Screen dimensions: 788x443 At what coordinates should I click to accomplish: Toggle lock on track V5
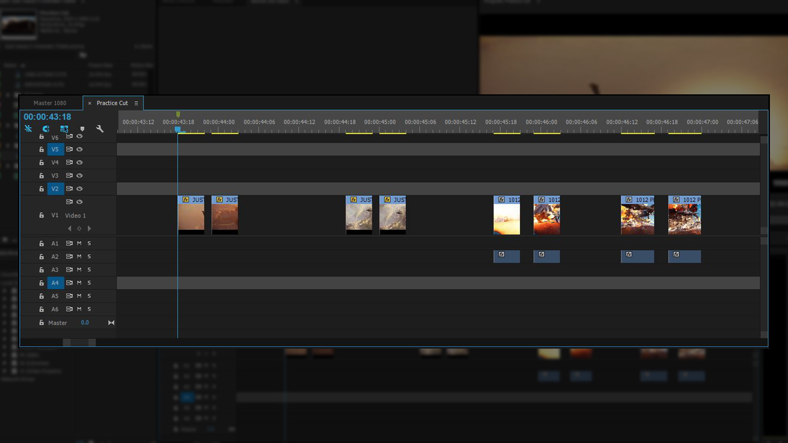pos(41,149)
